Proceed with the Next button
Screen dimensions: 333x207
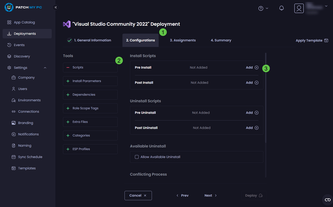click(210, 196)
